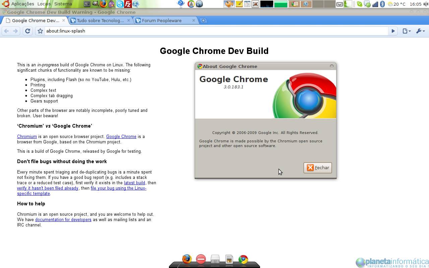The image size is (429, 268).
Task: Open the 20 °C weather applet
Action: tap(397, 4)
